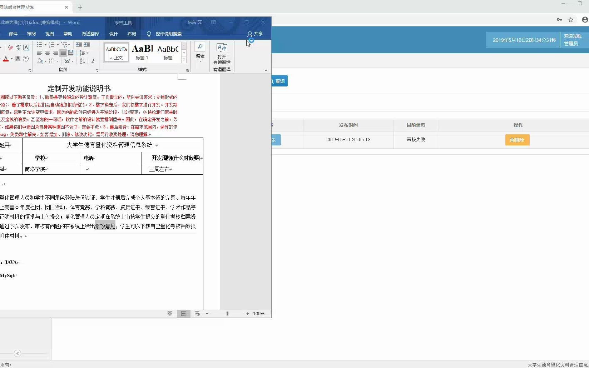Viewport: 589px width, 368px height.
Task: Apply the 标题 style from the gallery
Action: coord(168,52)
